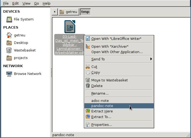Image resolution: width=191 pixels, height=138 pixels.
Task: Click the projects folder icon
Action: pos(9,58)
